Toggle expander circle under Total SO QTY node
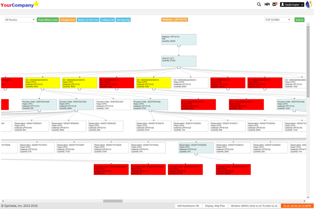 pyautogui.click(x=179, y=67)
